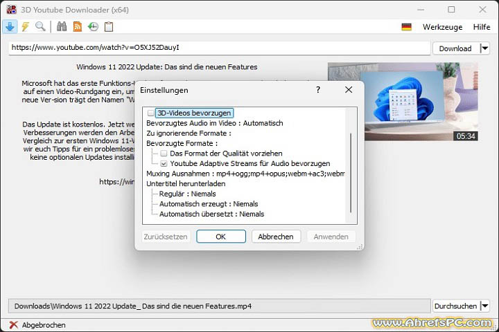Open the RSS feed toolbar icon
499x332 pixels.
tap(78, 27)
